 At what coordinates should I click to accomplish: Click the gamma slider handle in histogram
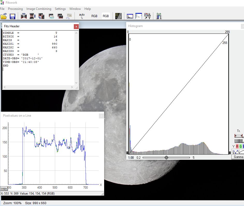tap(166, 157)
